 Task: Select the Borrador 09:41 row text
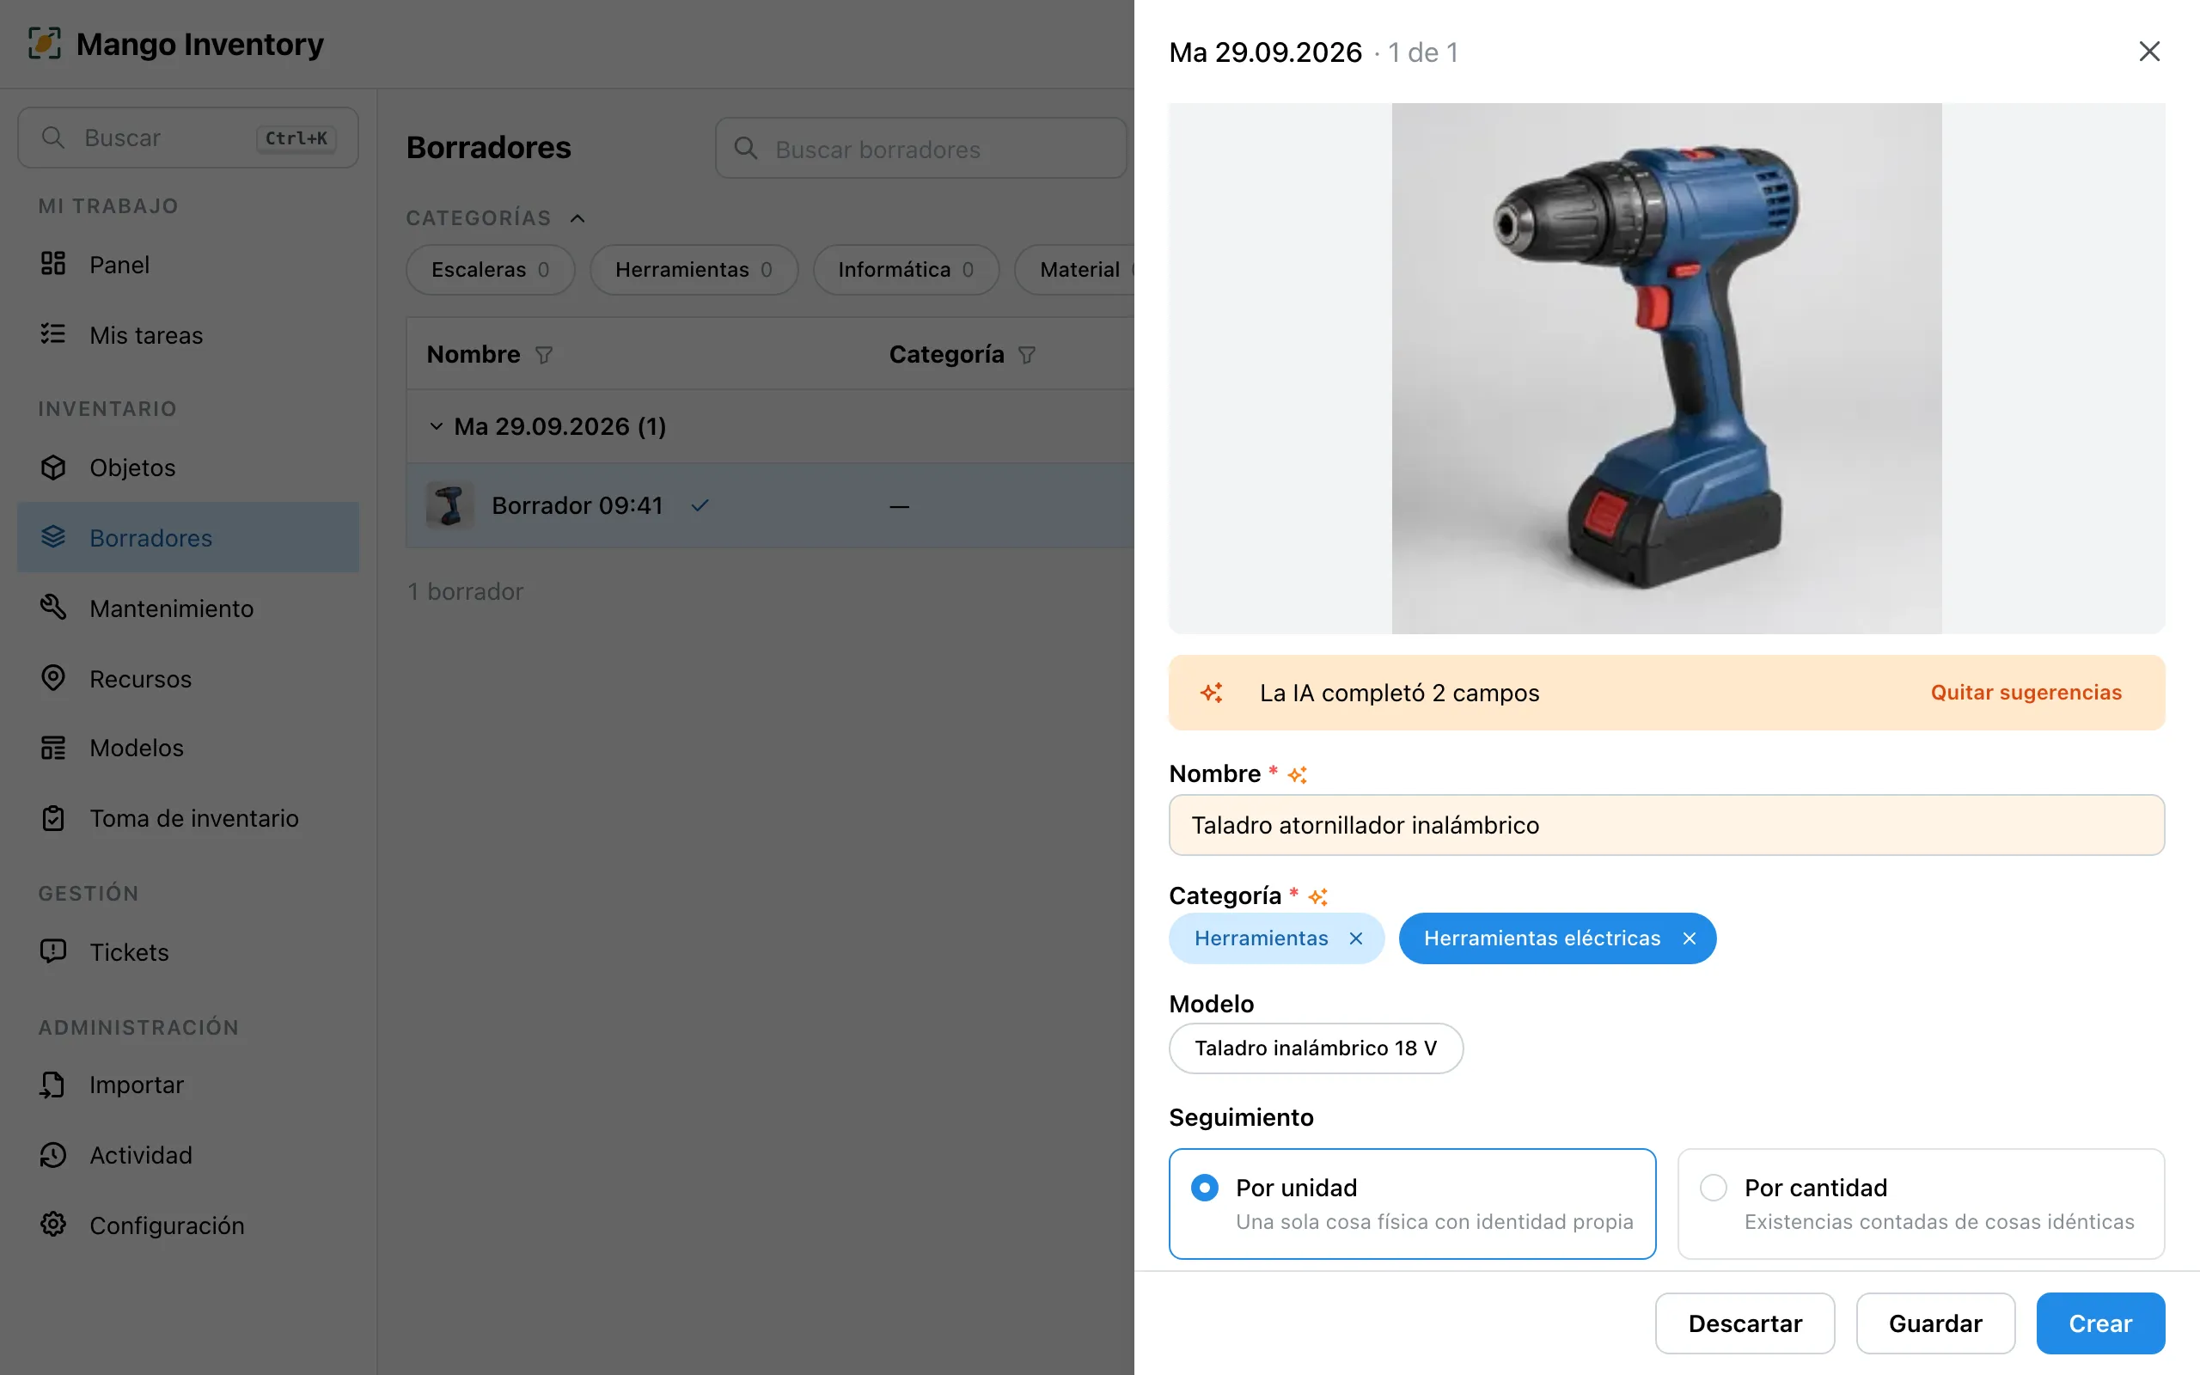577,504
